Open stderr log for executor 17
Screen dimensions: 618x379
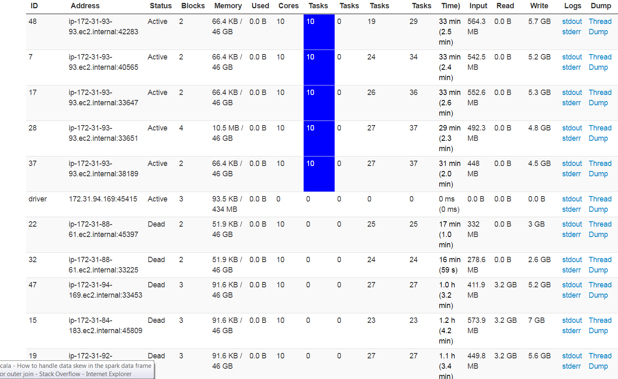(x=571, y=103)
